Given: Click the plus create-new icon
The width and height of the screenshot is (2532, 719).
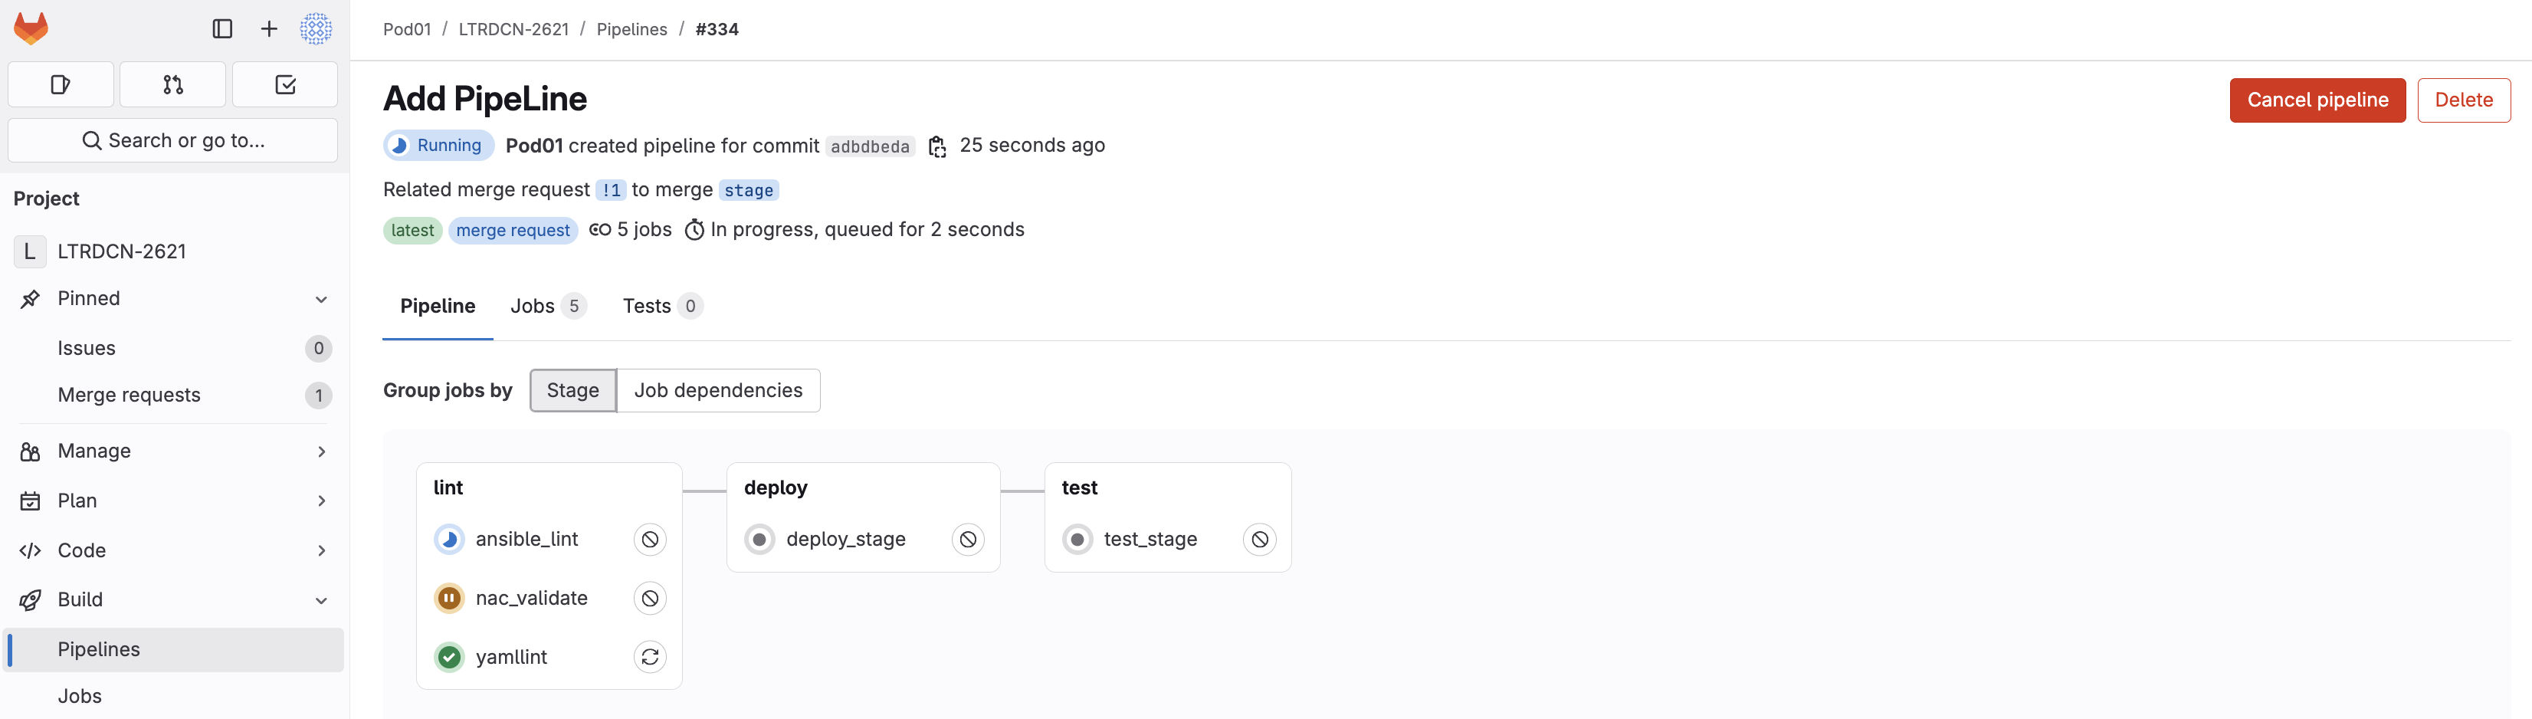Looking at the screenshot, I should [x=268, y=28].
